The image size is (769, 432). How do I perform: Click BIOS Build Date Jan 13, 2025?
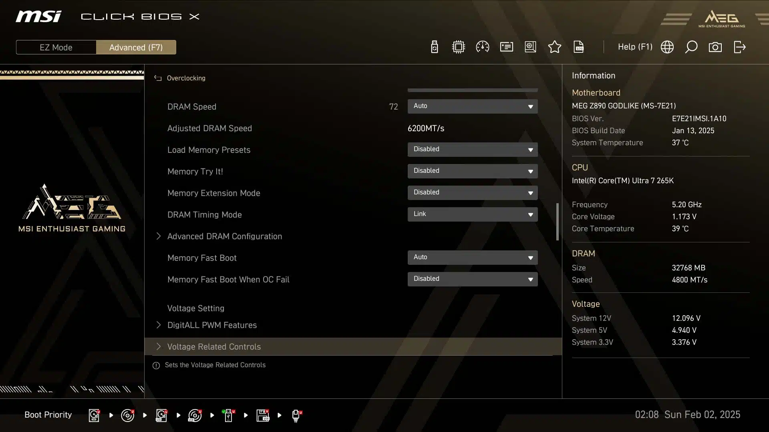click(693, 131)
